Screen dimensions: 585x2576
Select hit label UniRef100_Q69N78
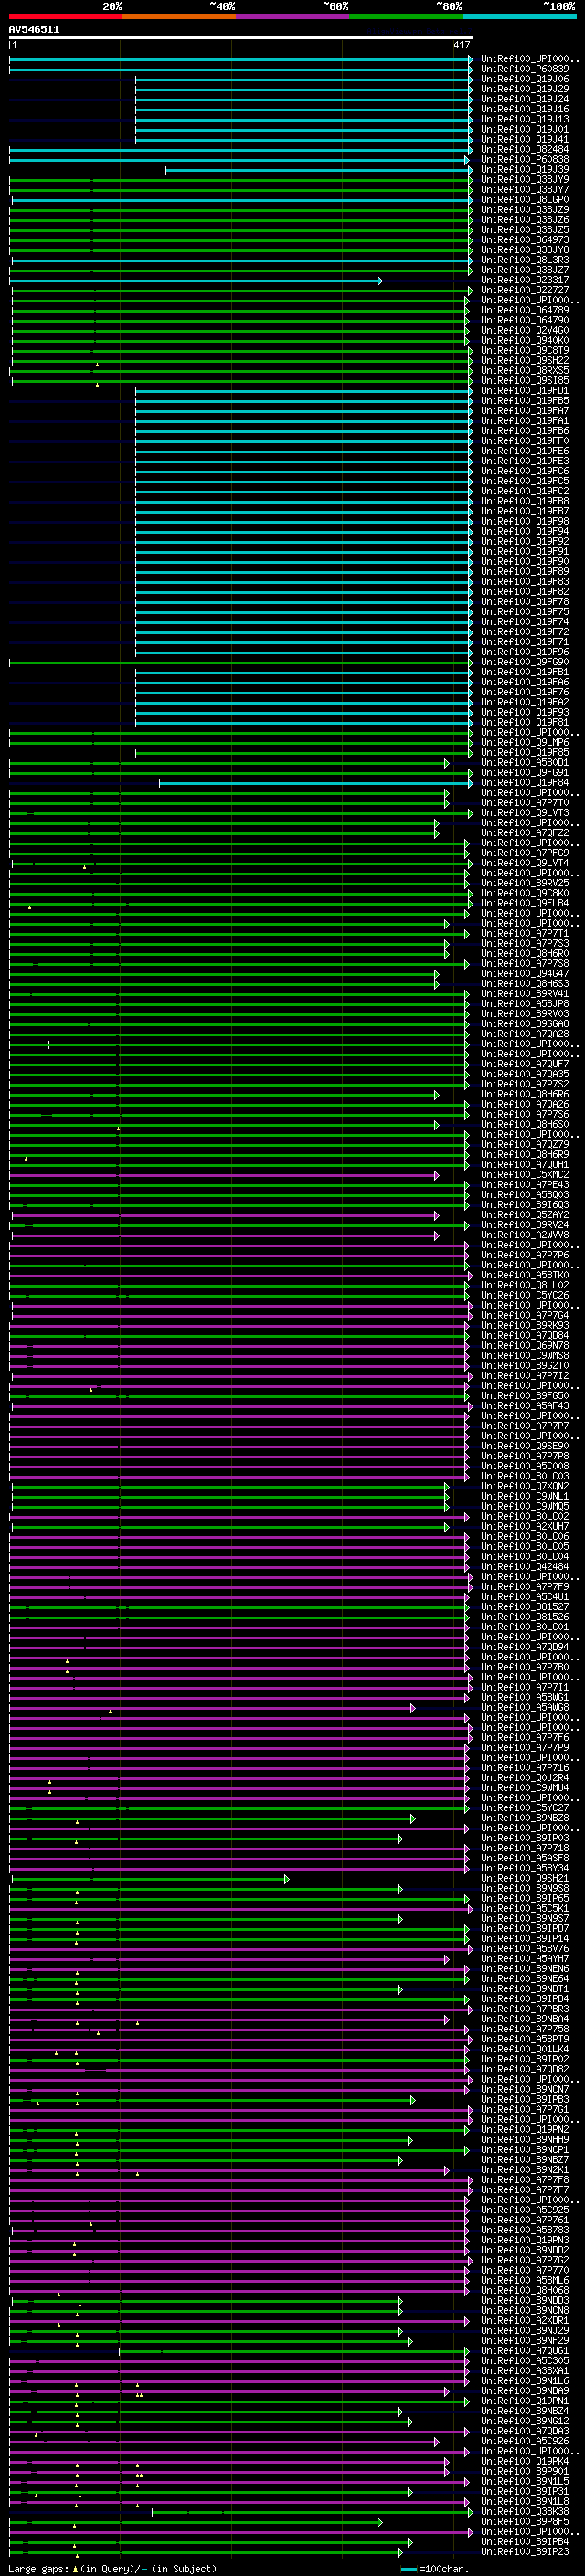[x=525, y=1346]
